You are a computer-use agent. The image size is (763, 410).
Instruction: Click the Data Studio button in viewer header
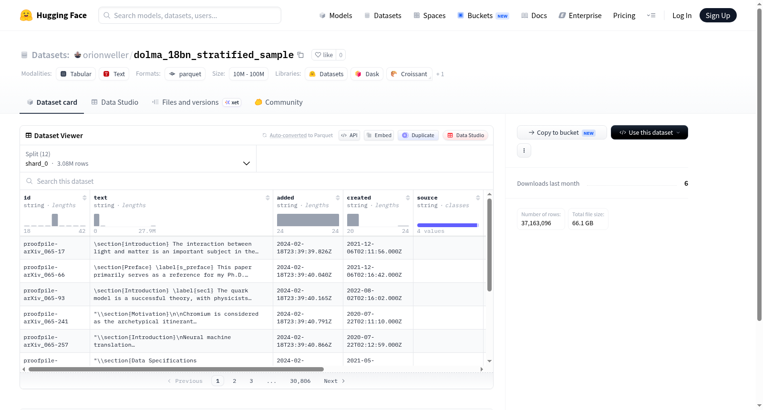pyautogui.click(x=465, y=135)
